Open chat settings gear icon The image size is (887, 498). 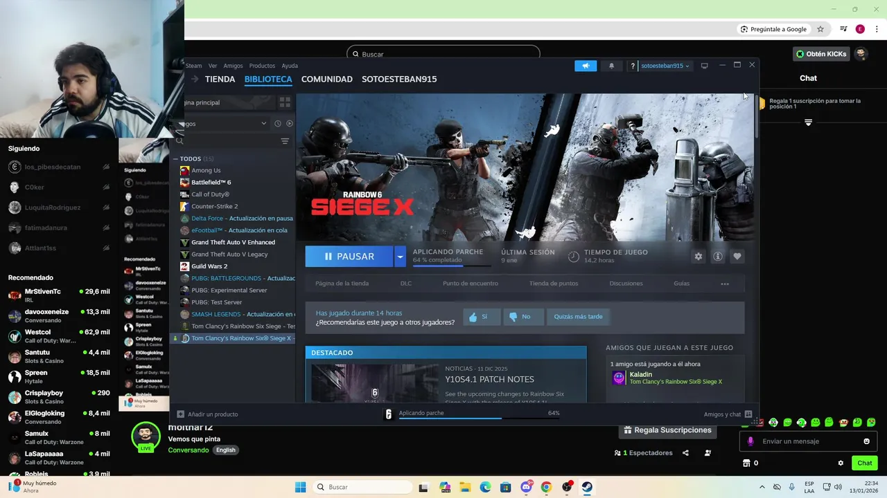pyautogui.click(x=841, y=463)
